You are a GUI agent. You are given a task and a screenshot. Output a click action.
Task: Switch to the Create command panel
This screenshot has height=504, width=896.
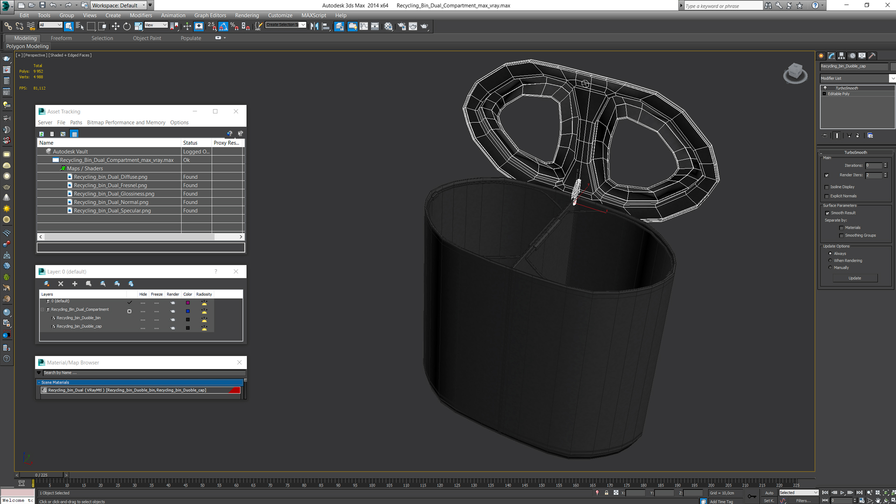pos(821,56)
